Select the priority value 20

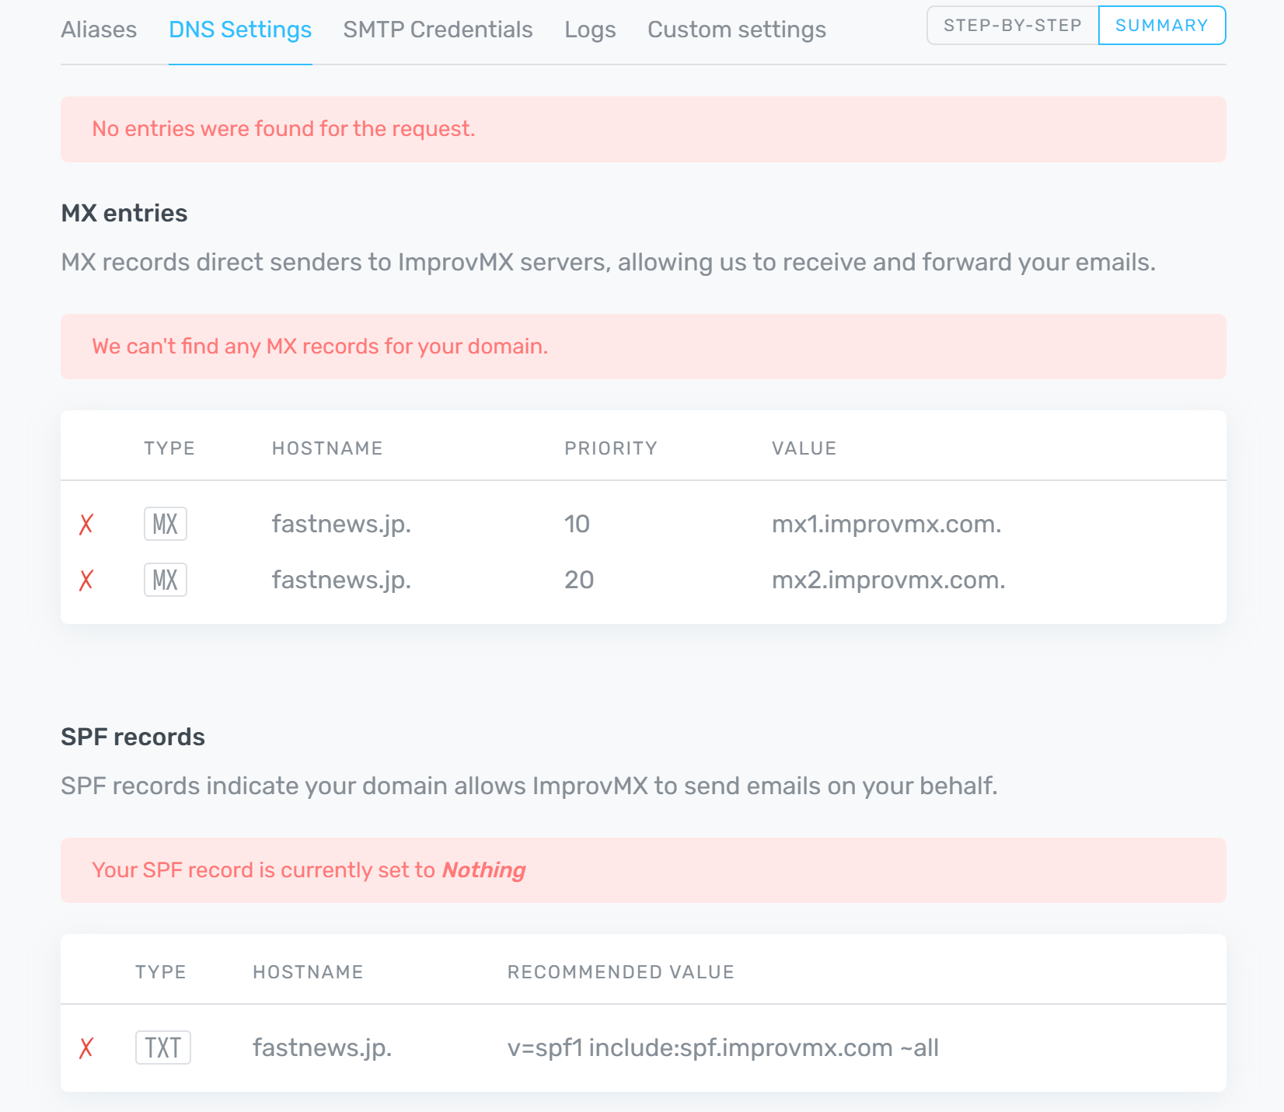[x=579, y=580]
